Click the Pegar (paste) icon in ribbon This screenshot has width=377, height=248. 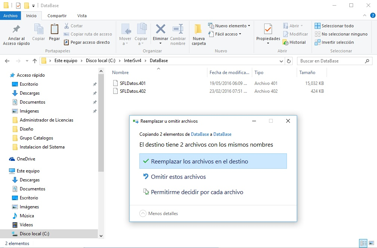pyautogui.click(x=54, y=29)
